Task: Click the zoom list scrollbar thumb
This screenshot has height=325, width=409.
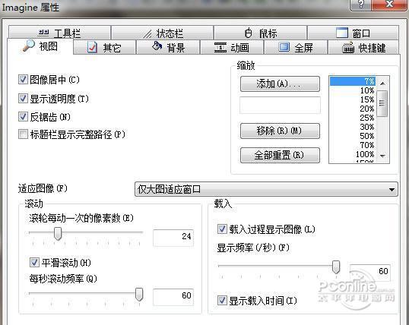Action: coord(382,103)
